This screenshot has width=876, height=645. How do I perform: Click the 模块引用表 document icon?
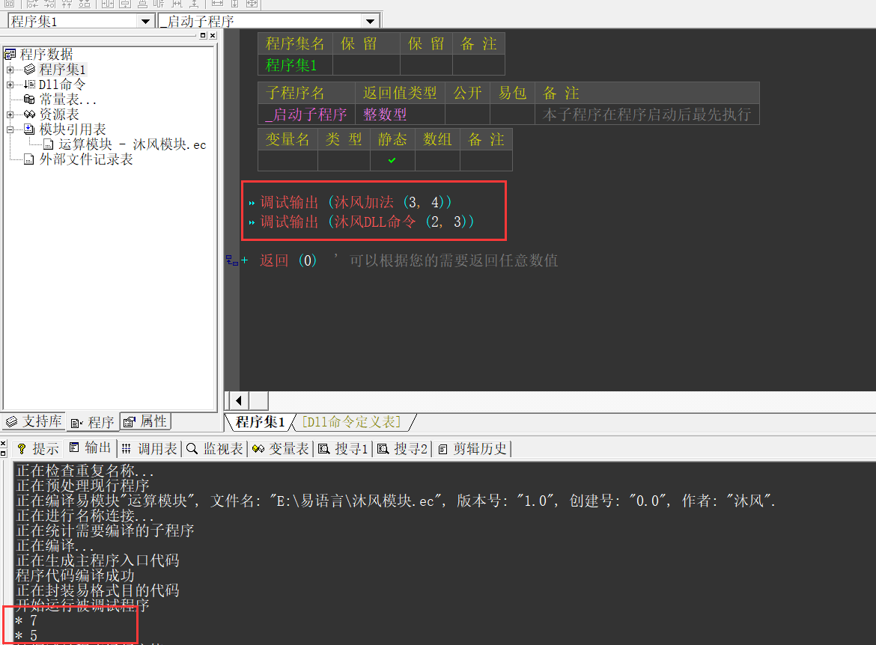pos(30,129)
